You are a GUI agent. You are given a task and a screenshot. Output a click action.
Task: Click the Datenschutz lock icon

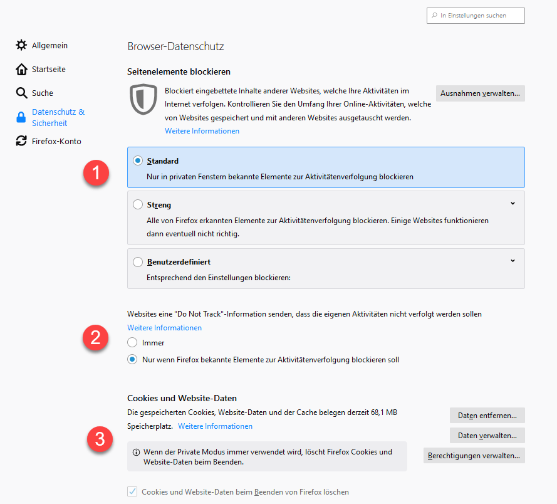(21, 117)
